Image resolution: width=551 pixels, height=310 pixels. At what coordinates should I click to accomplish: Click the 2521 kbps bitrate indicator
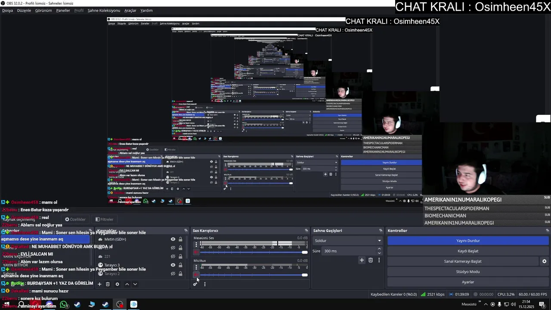pos(433,294)
